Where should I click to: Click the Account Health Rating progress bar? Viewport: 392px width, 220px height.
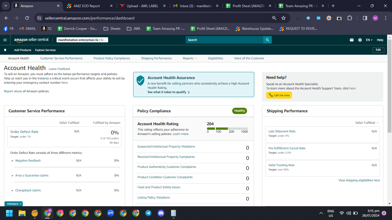click(x=227, y=129)
